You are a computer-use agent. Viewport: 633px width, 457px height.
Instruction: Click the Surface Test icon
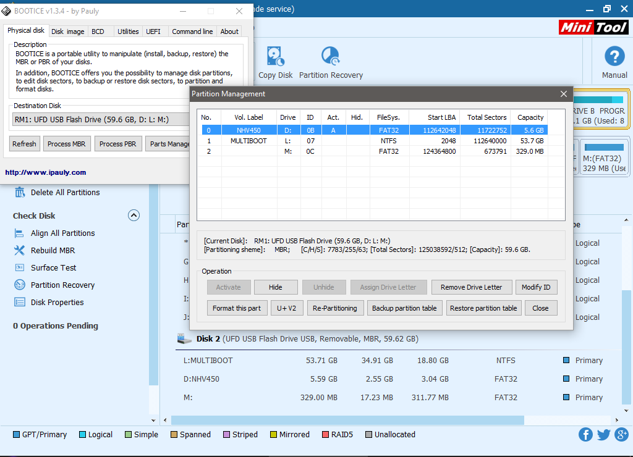pyautogui.click(x=19, y=267)
